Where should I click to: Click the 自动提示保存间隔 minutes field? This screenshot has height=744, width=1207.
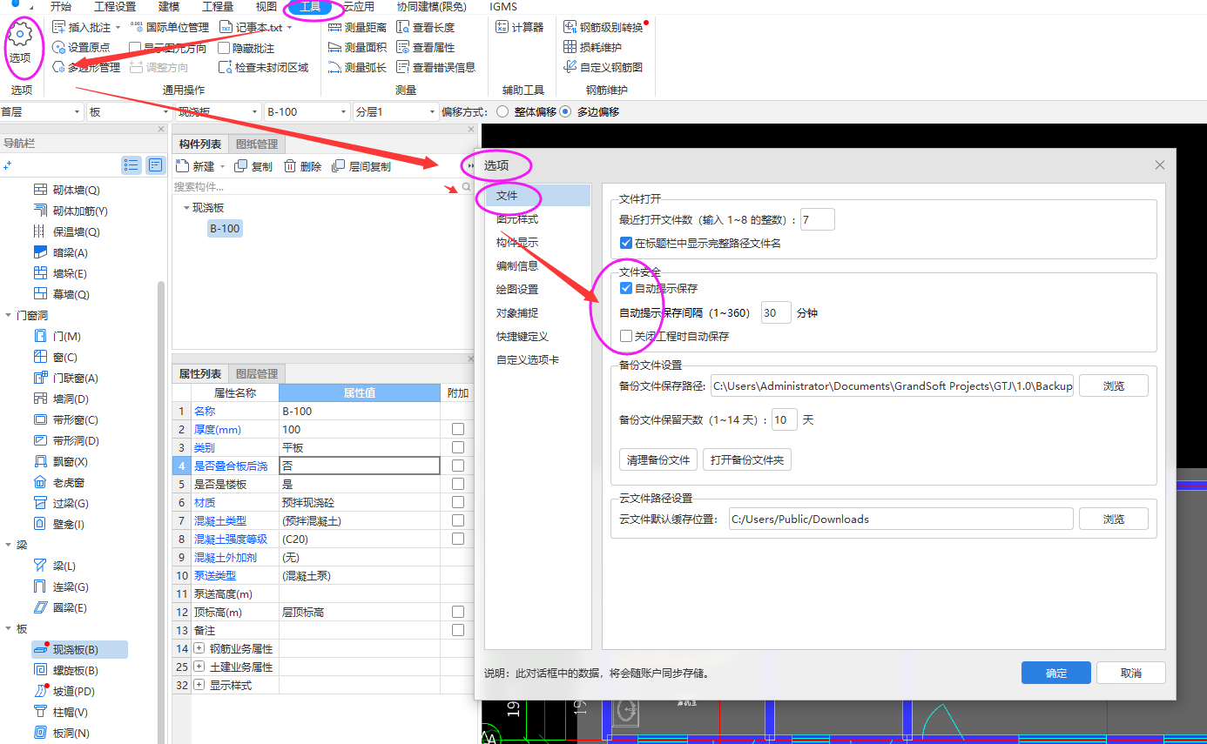[x=775, y=312]
